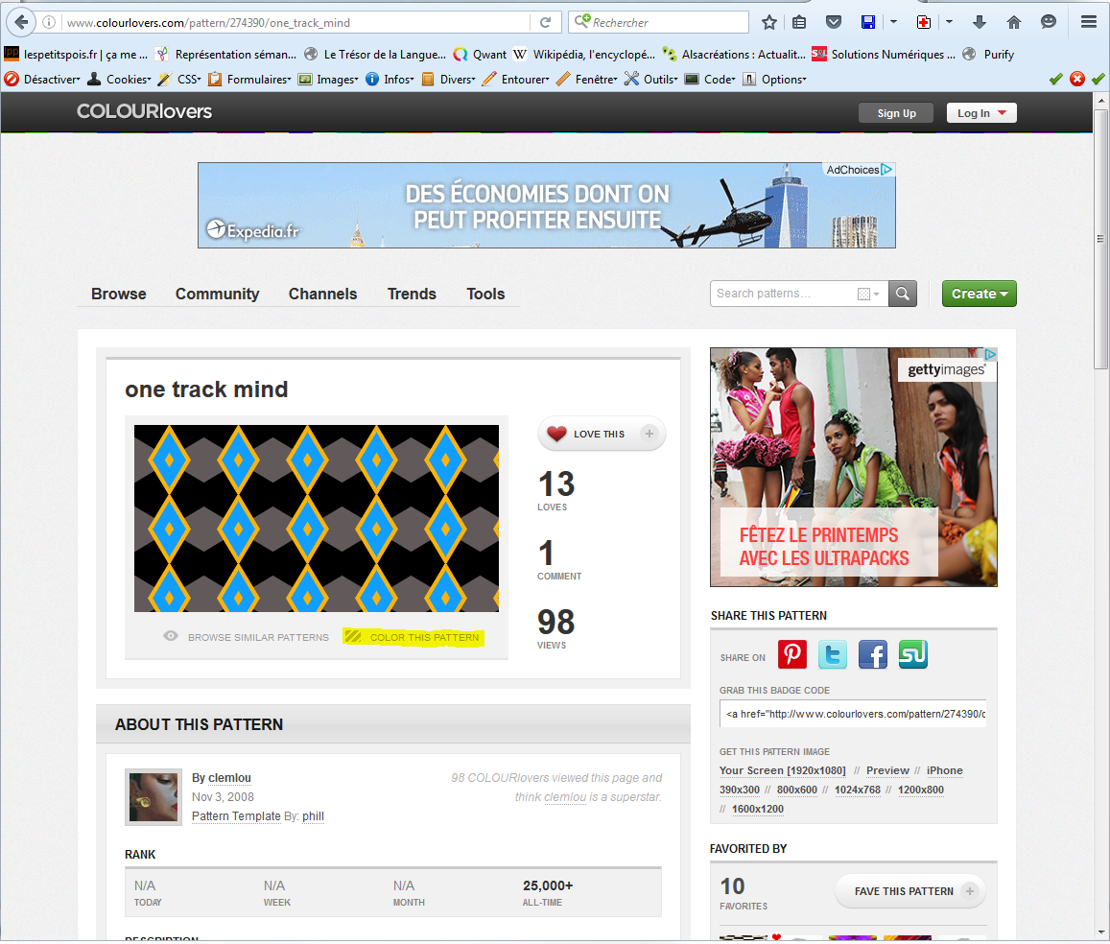Toggle Fave This Pattern button
The height and width of the screenshot is (944, 1110).
tap(909, 891)
